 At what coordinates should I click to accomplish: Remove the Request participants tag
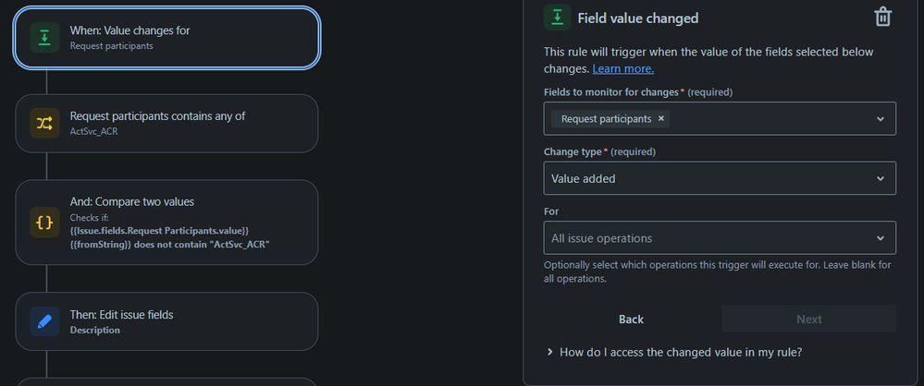pos(661,118)
